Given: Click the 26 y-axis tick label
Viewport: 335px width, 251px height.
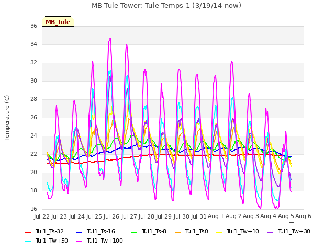Looking at the screenshot, I should click(33, 117).
